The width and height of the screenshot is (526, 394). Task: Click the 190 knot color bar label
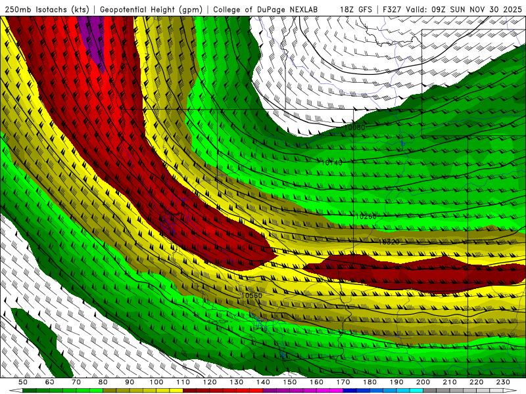[x=396, y=382]
